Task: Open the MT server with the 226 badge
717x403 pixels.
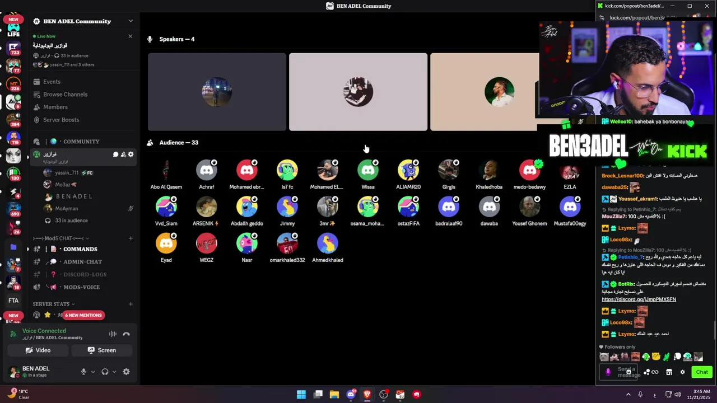Action: click(13, 84)
